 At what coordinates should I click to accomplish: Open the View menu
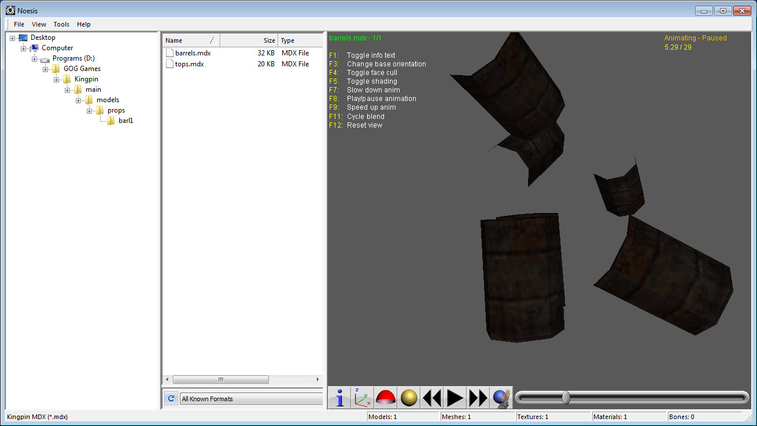click(x=39, y=24)
